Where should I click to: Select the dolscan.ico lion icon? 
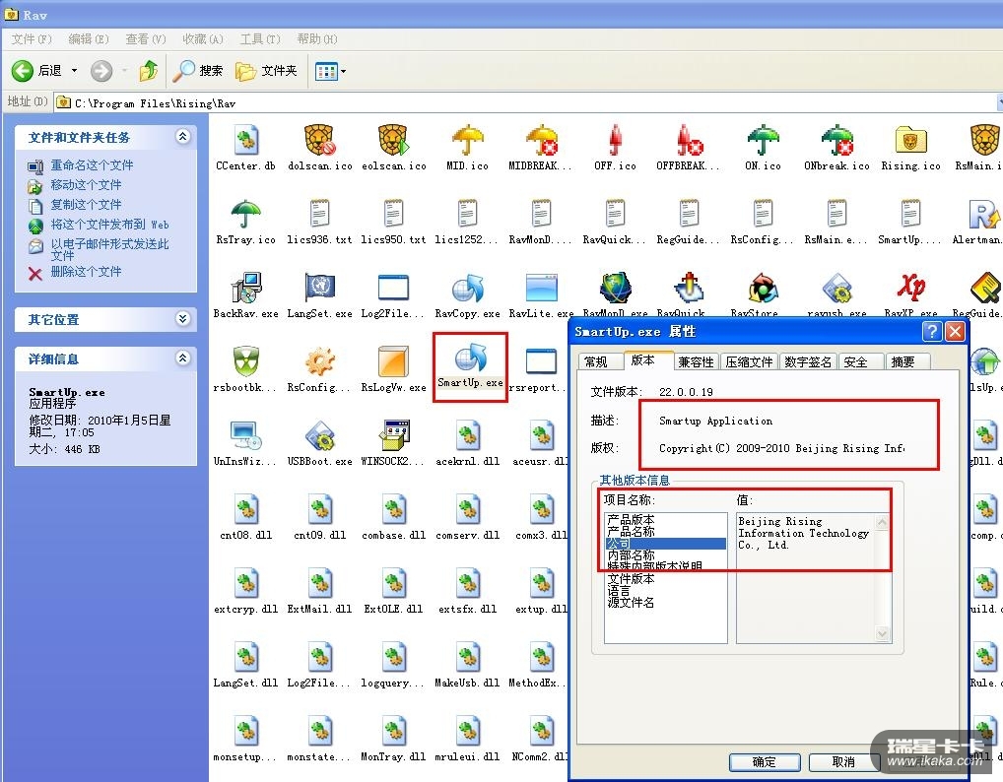point(319,140)
